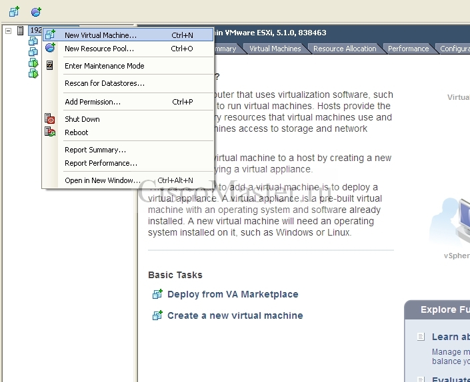Click Deploy from VA Marketplace link
The width and height of the screenshot is (470, 382).
[x=233, y=294]
